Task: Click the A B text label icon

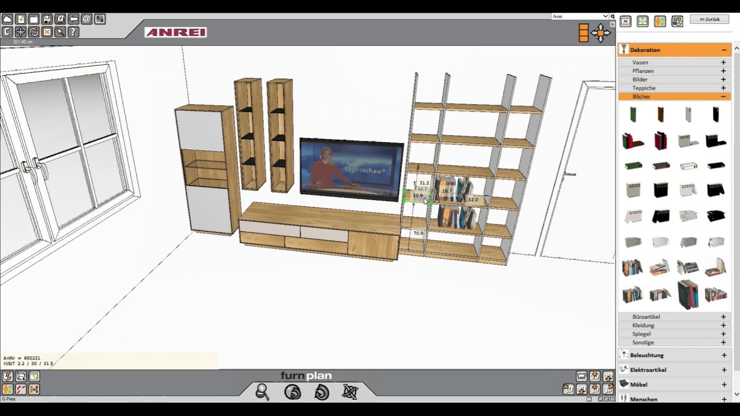Action: coord(100,19)
